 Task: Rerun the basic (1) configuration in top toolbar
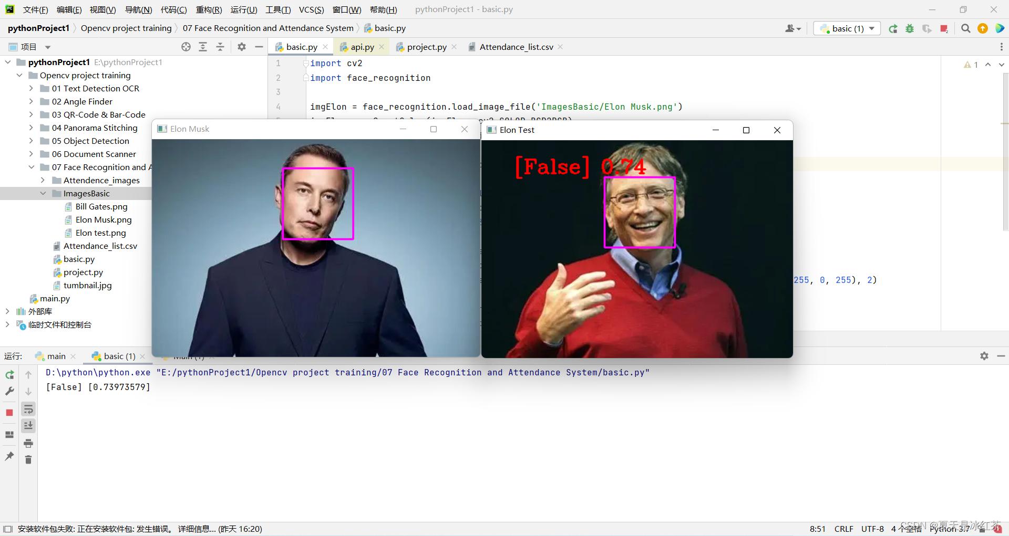893,29
